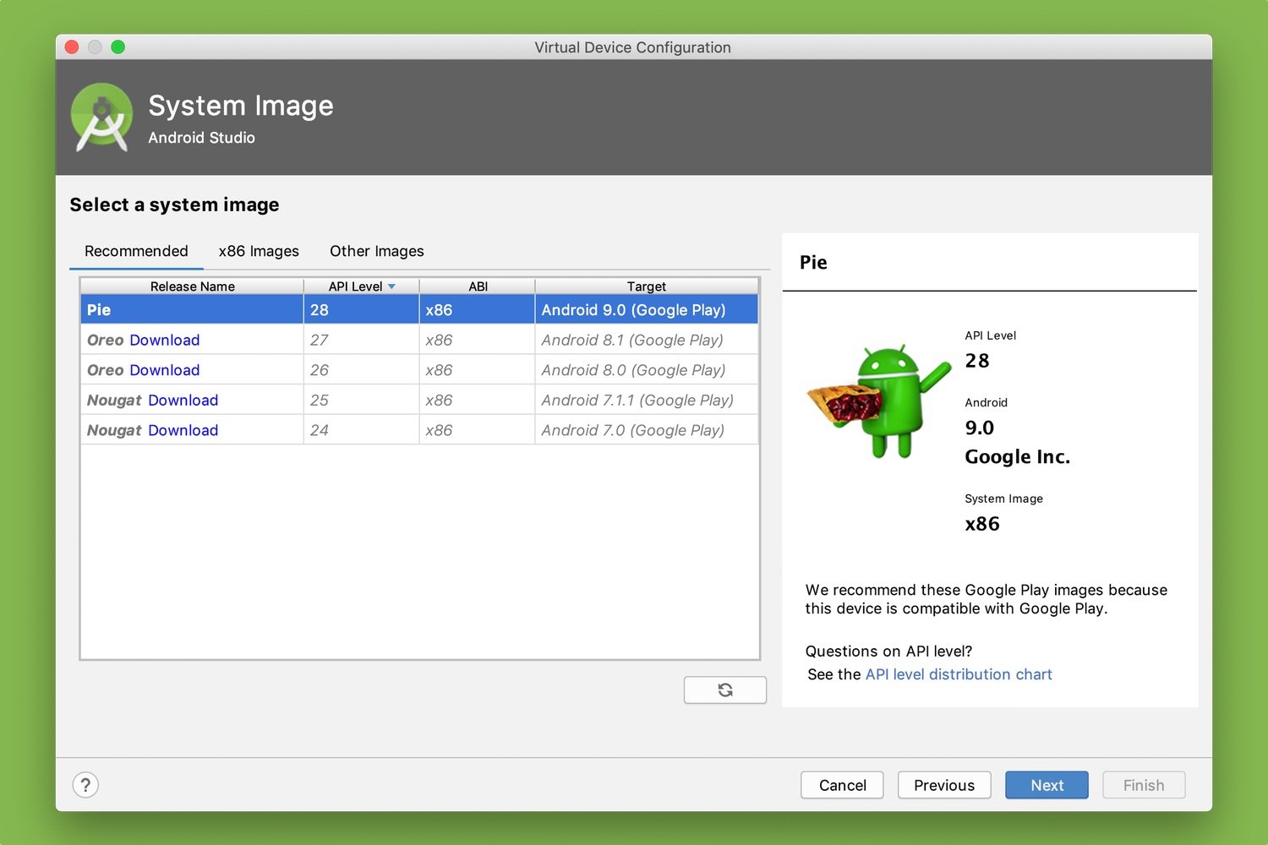Sort by API Level descending arrow
Image resolution: width=1268 pixels, height=845 pixels.
point(391,286)
